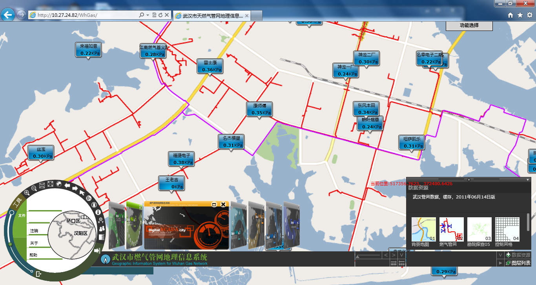Click the exit icon at wheel bottom
This screenshot has height=285, width=536.
[x=38, y=274]
